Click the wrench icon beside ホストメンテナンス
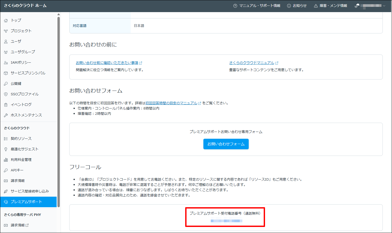Image resolution: width=392 pixels, height=233 pixels. tap(6, 115)
